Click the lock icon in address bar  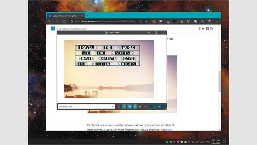72,21
